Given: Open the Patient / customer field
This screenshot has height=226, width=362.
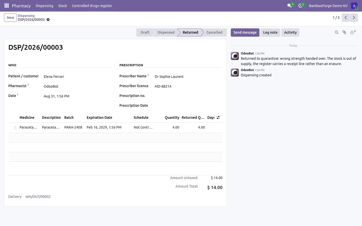Looking at the screenshot, I should [x=77, y=77].
